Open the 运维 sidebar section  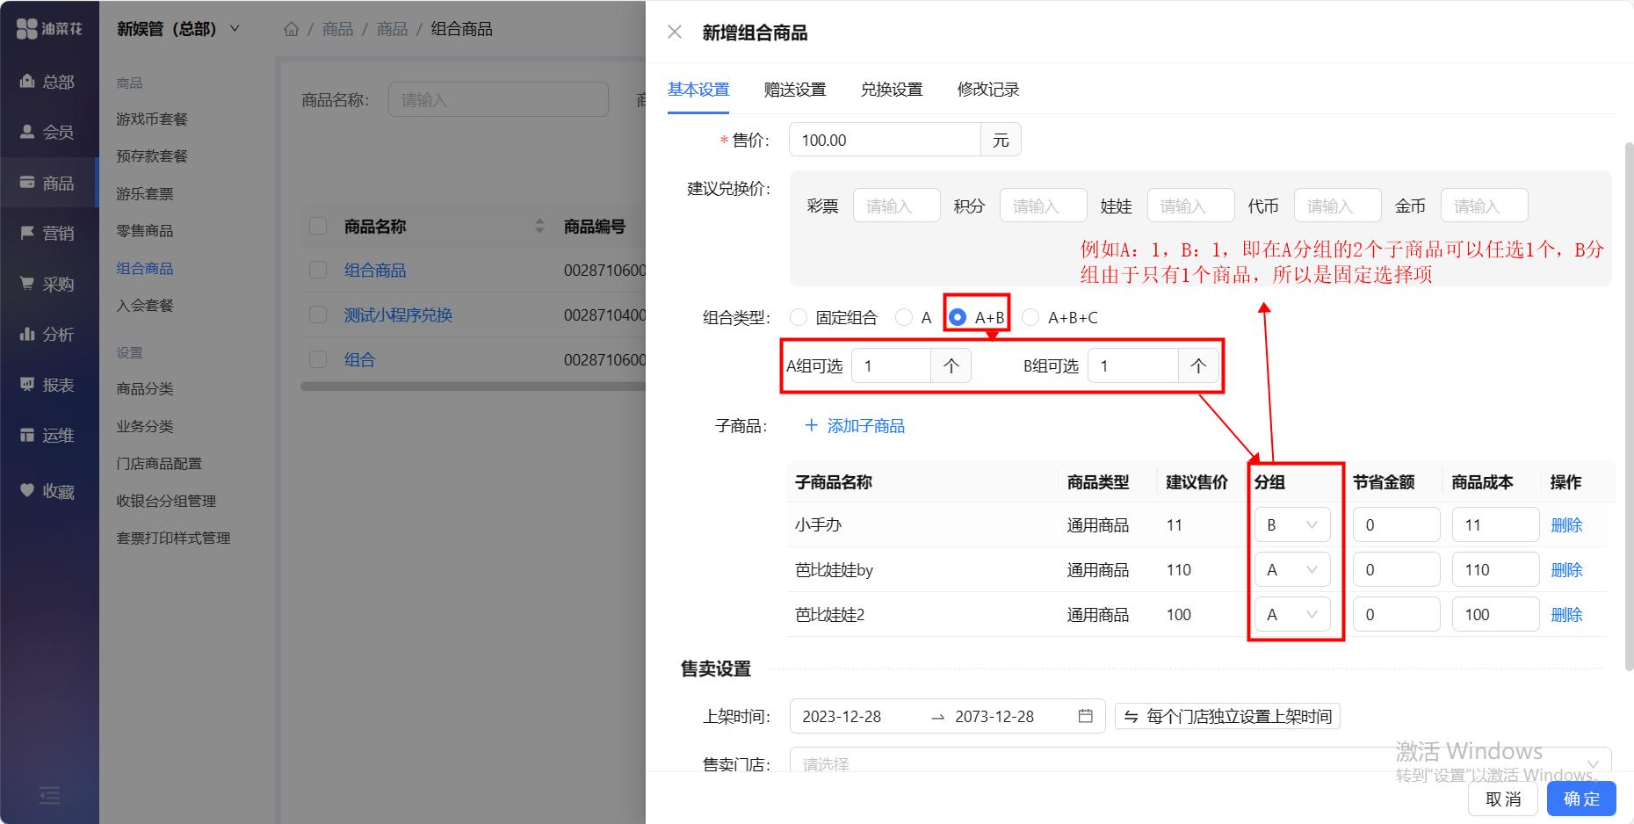click(x=48, y=435)
